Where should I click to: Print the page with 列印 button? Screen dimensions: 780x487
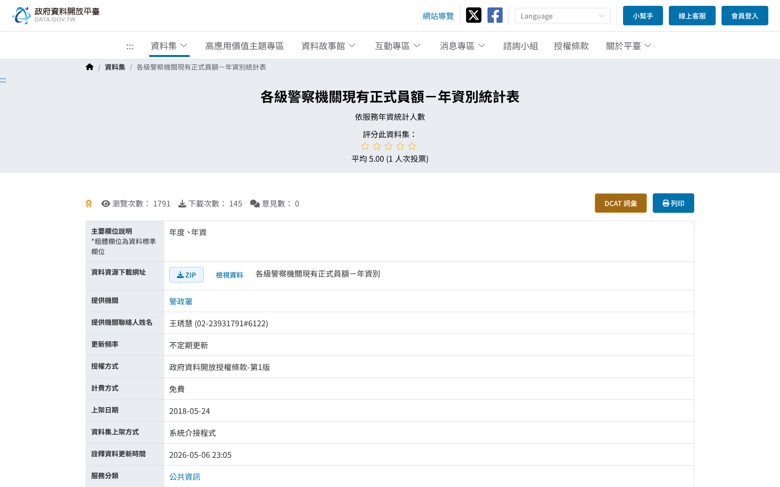tap(673, 203)
